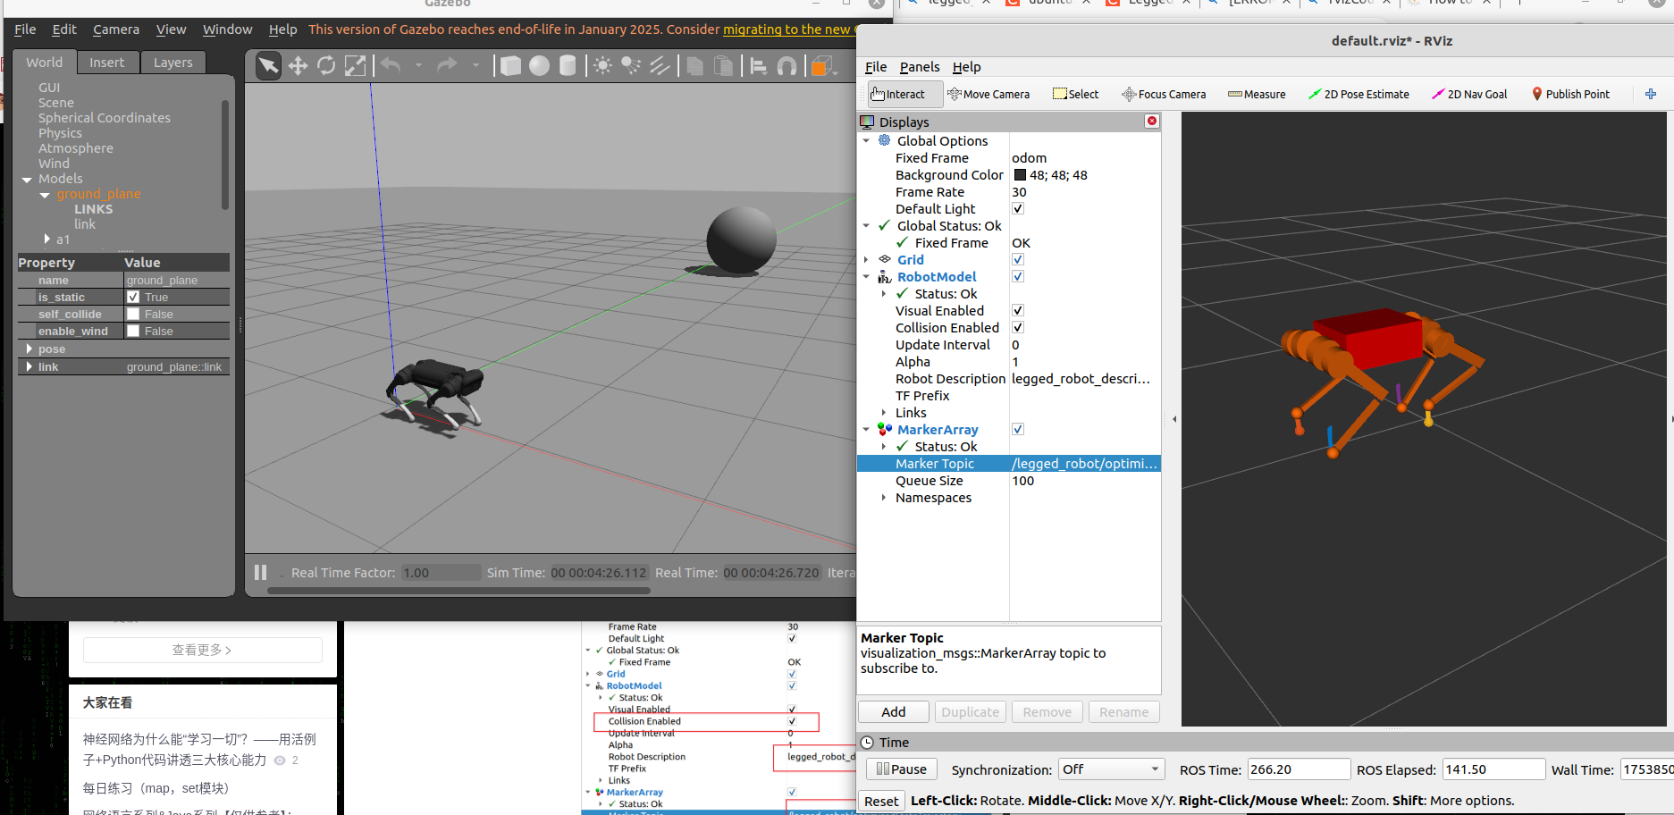Screen dimensions: 1674x815
Task: Switch to the Gazebo Layers tab
Action: 172,63
